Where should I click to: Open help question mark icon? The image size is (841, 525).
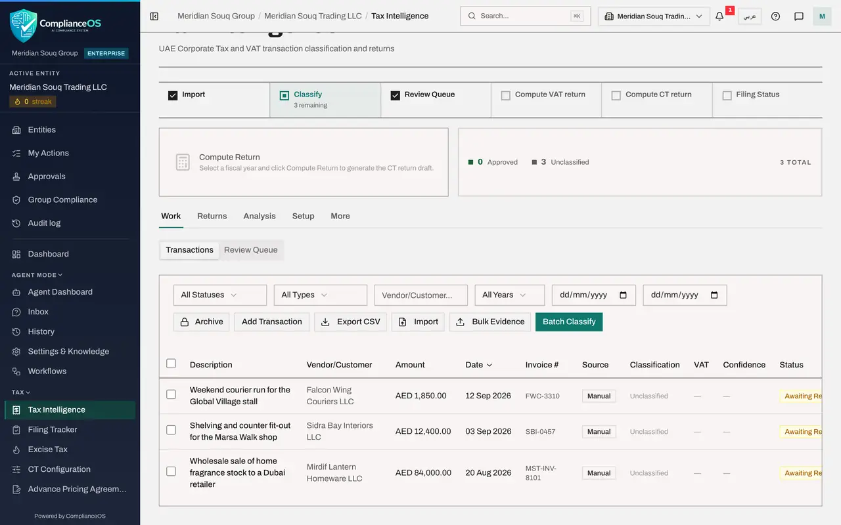tap(775, 16)
